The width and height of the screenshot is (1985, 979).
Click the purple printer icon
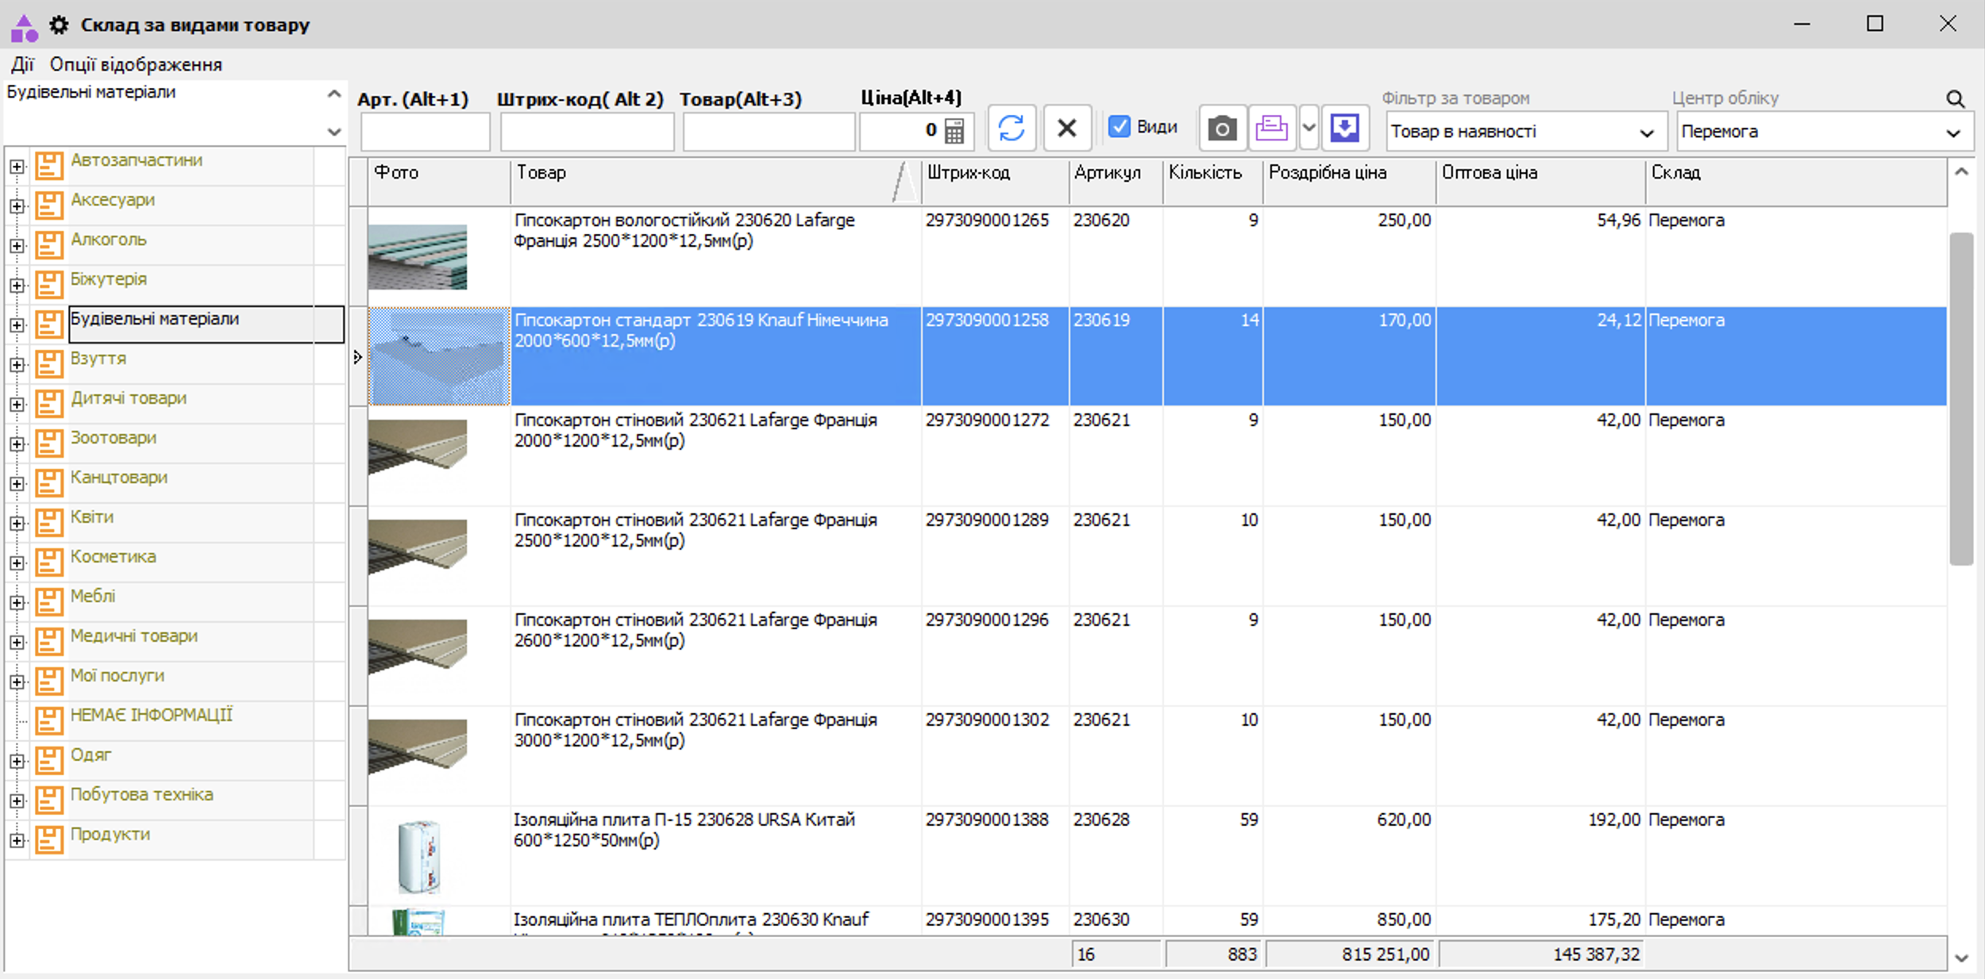click(1271, 128)
